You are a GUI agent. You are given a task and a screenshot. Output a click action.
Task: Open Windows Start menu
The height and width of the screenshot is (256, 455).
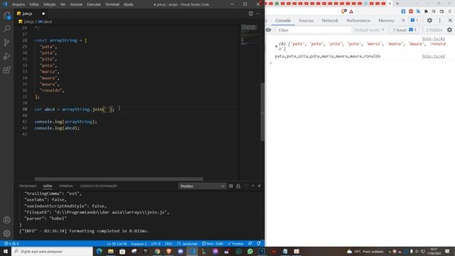pos(6,251)
